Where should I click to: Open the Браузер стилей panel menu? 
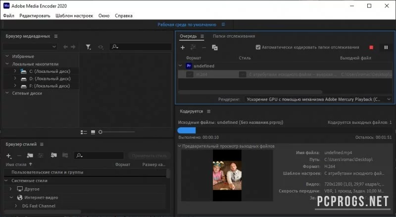click(42, 144)
